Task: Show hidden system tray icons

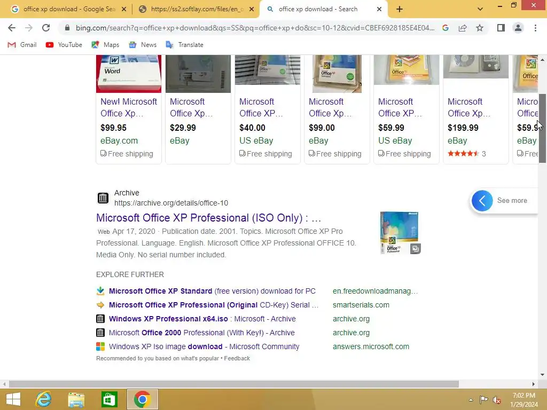Action: (471, 400)
